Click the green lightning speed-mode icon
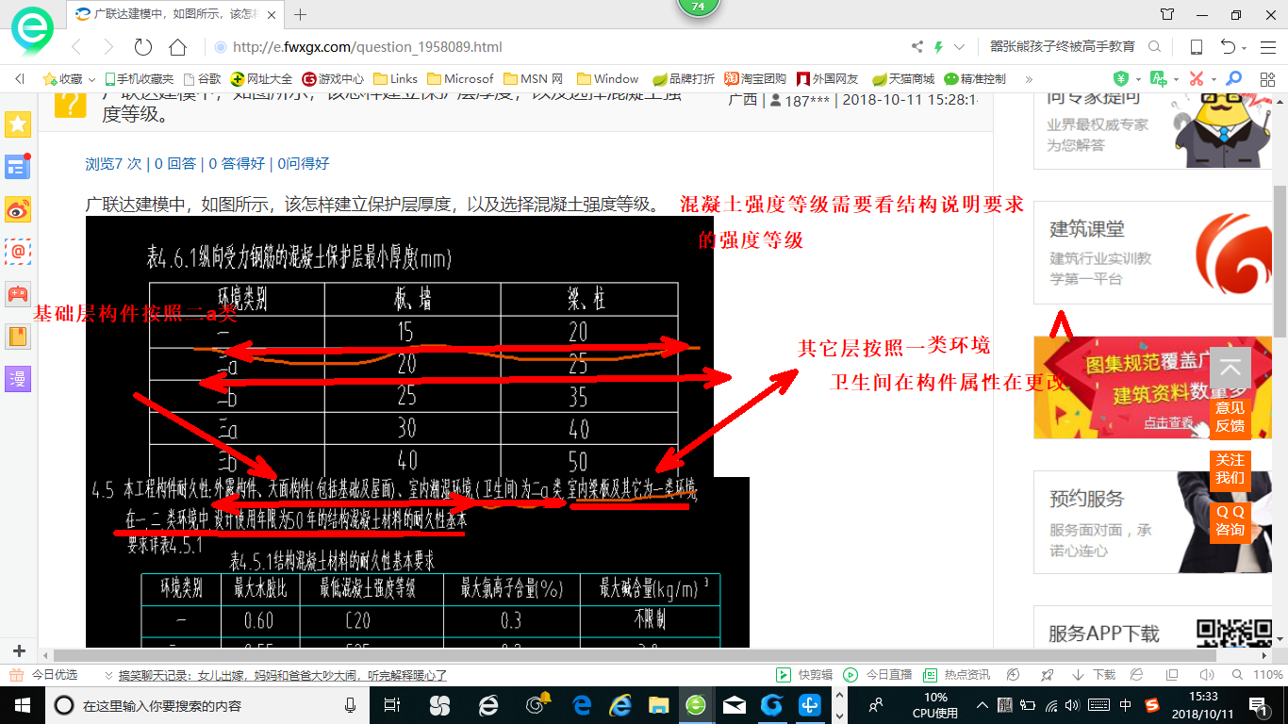This screenshot has height=724, width=1288. point(938,47)
